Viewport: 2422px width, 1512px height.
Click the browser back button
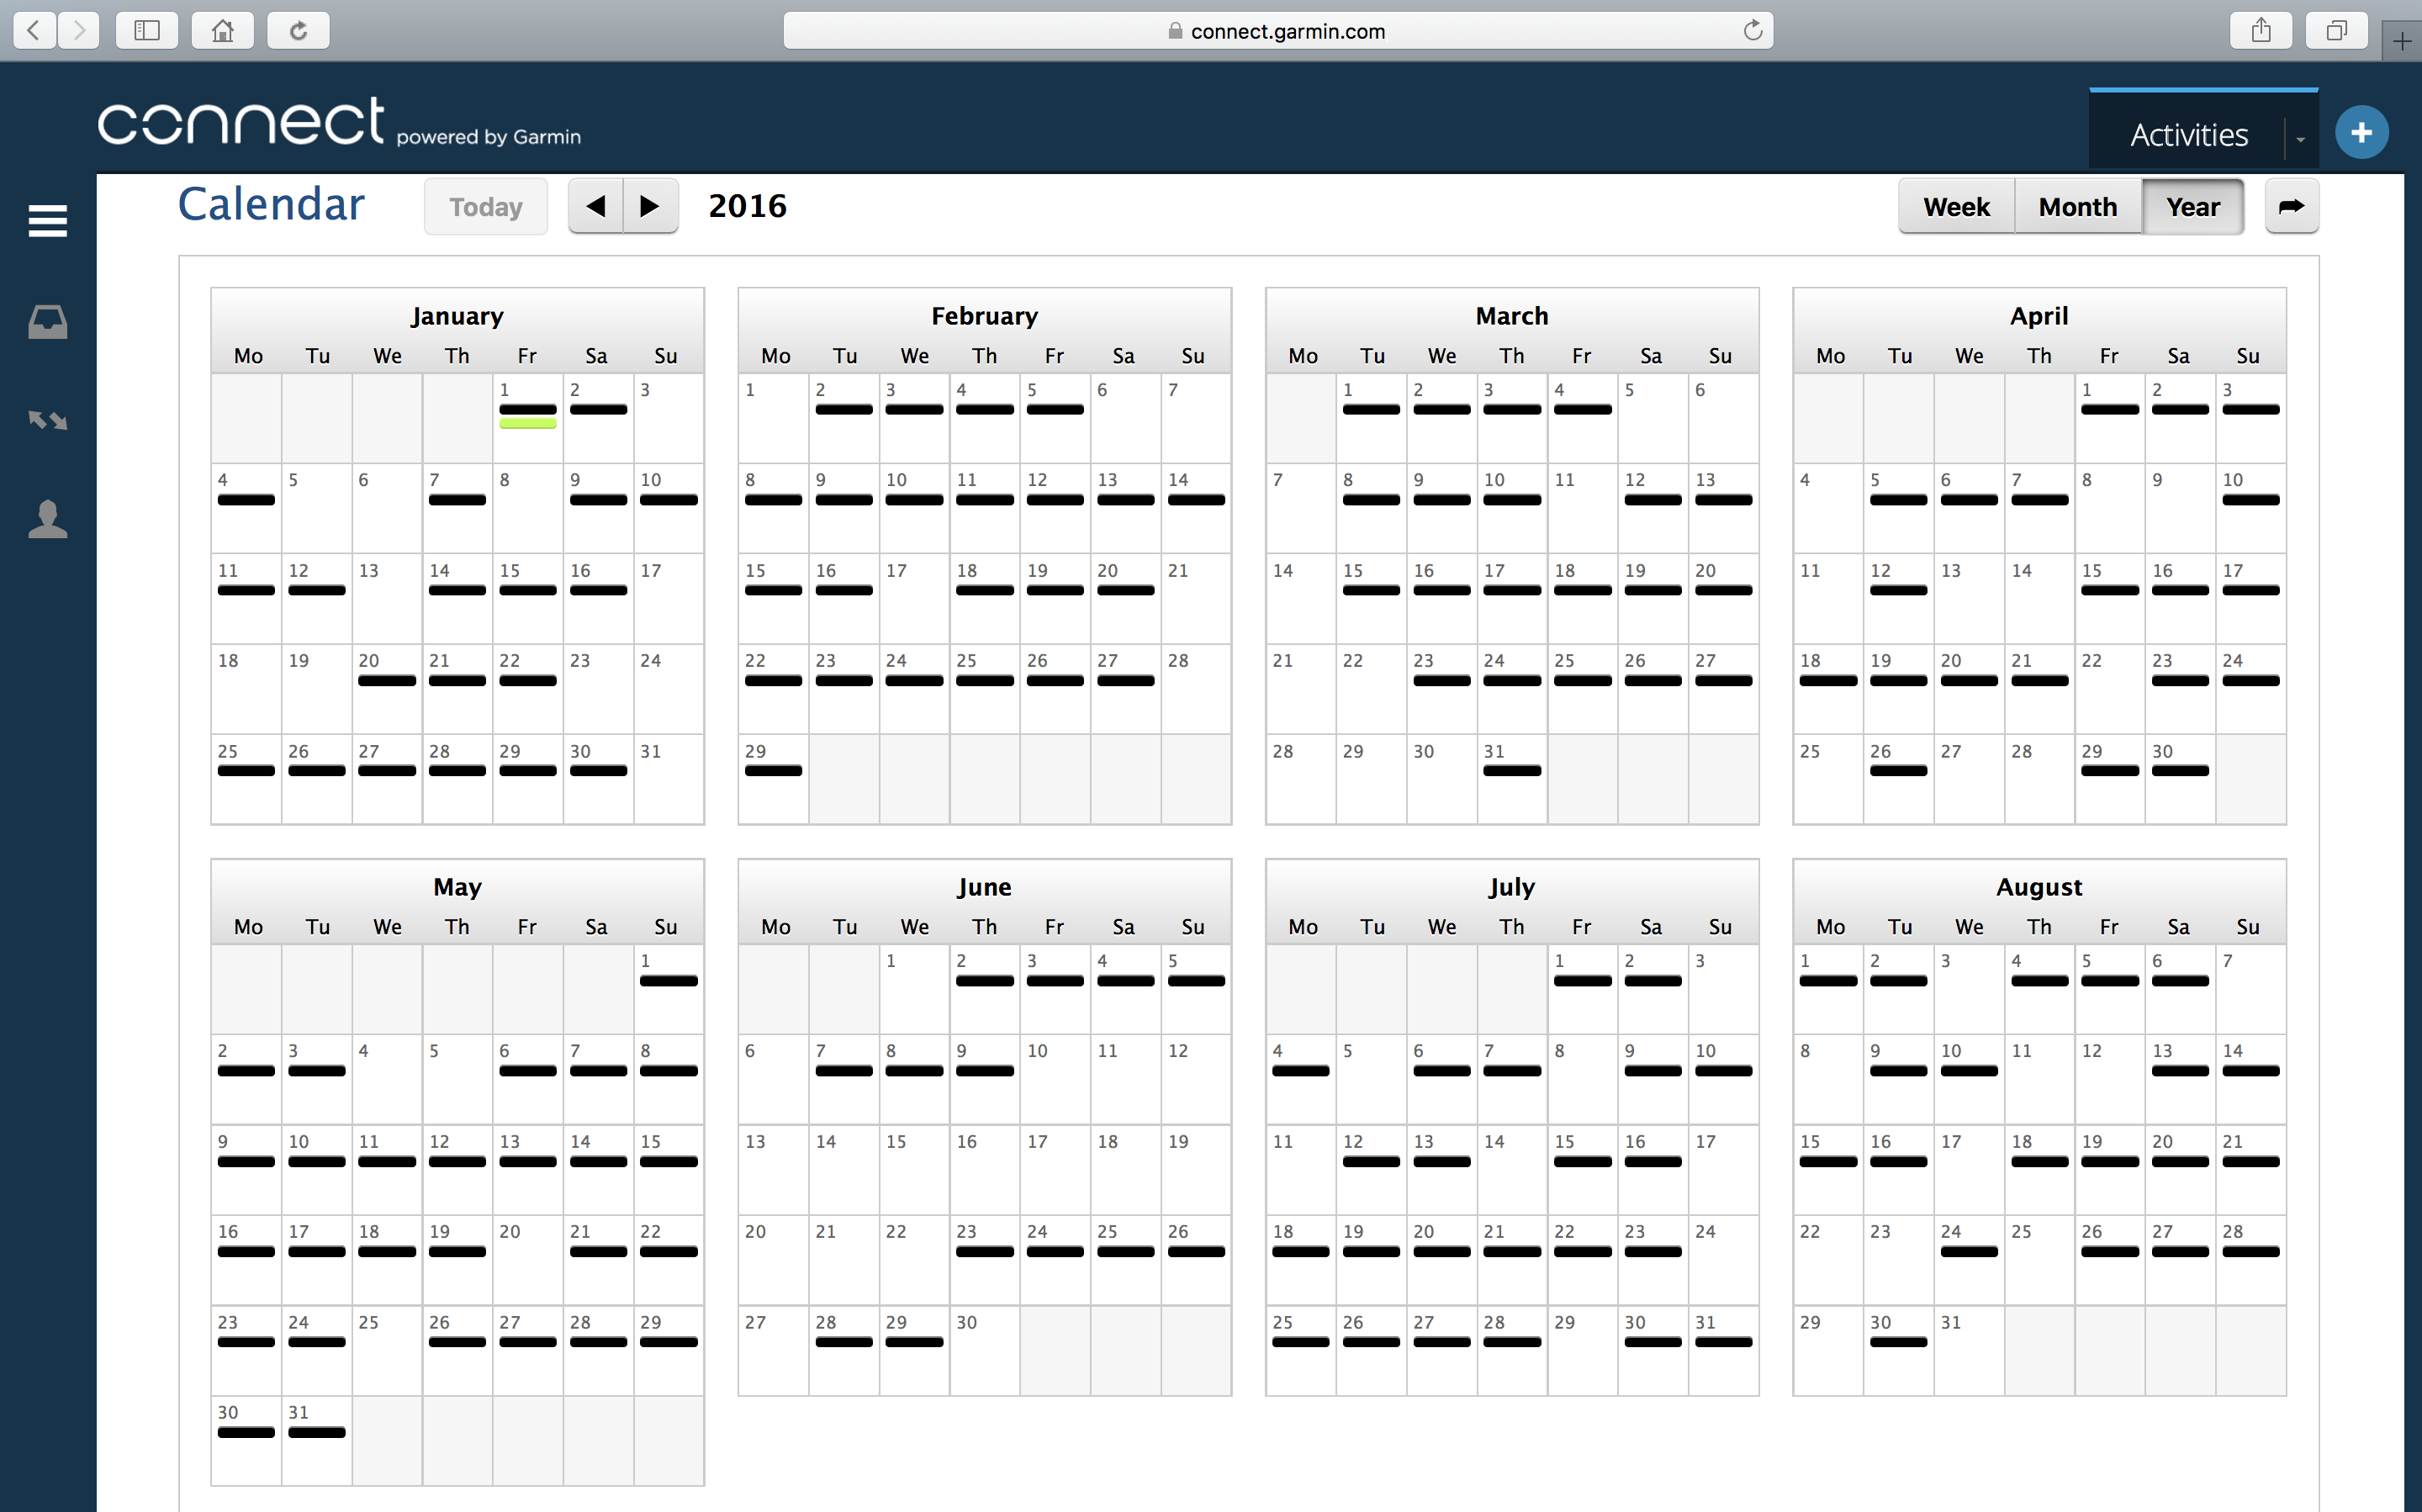(34, 30)
